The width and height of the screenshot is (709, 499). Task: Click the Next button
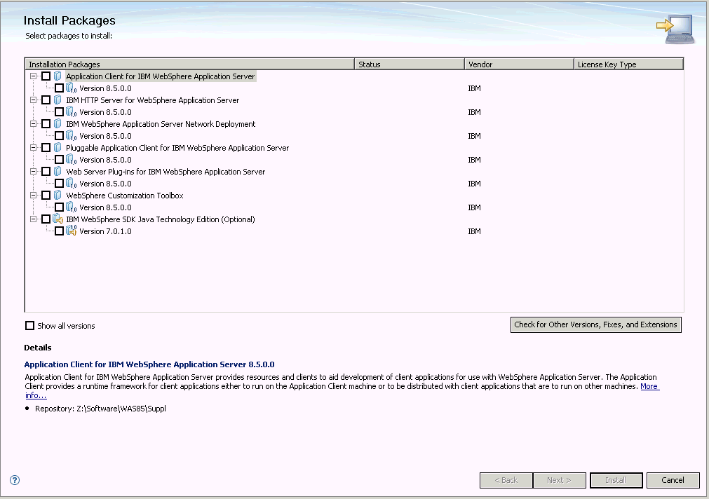tap(560, 480)
